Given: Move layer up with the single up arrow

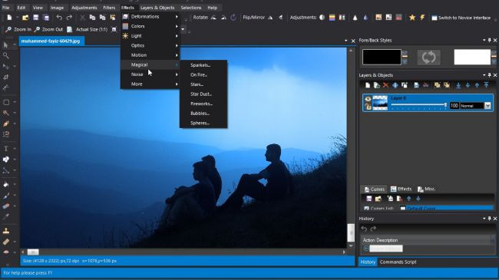Looking at the screenshot, I should (x=477, y=85).
